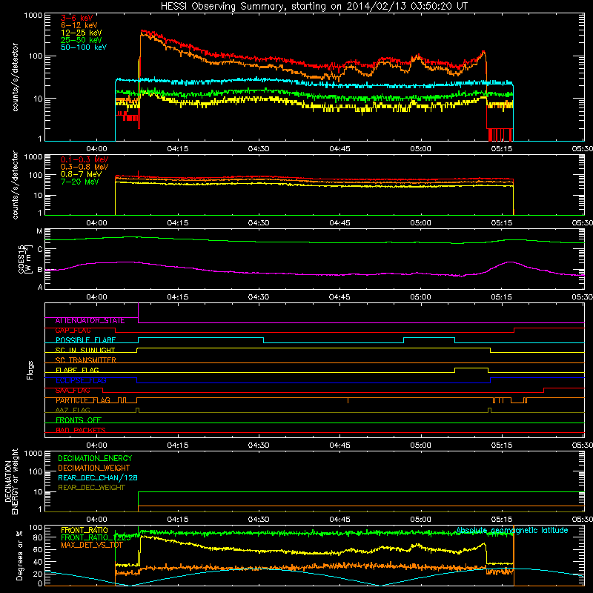Click the 04:45 tick under the GOES panel
The height and width of the screenshot is (593, 593).
(339, 297)
